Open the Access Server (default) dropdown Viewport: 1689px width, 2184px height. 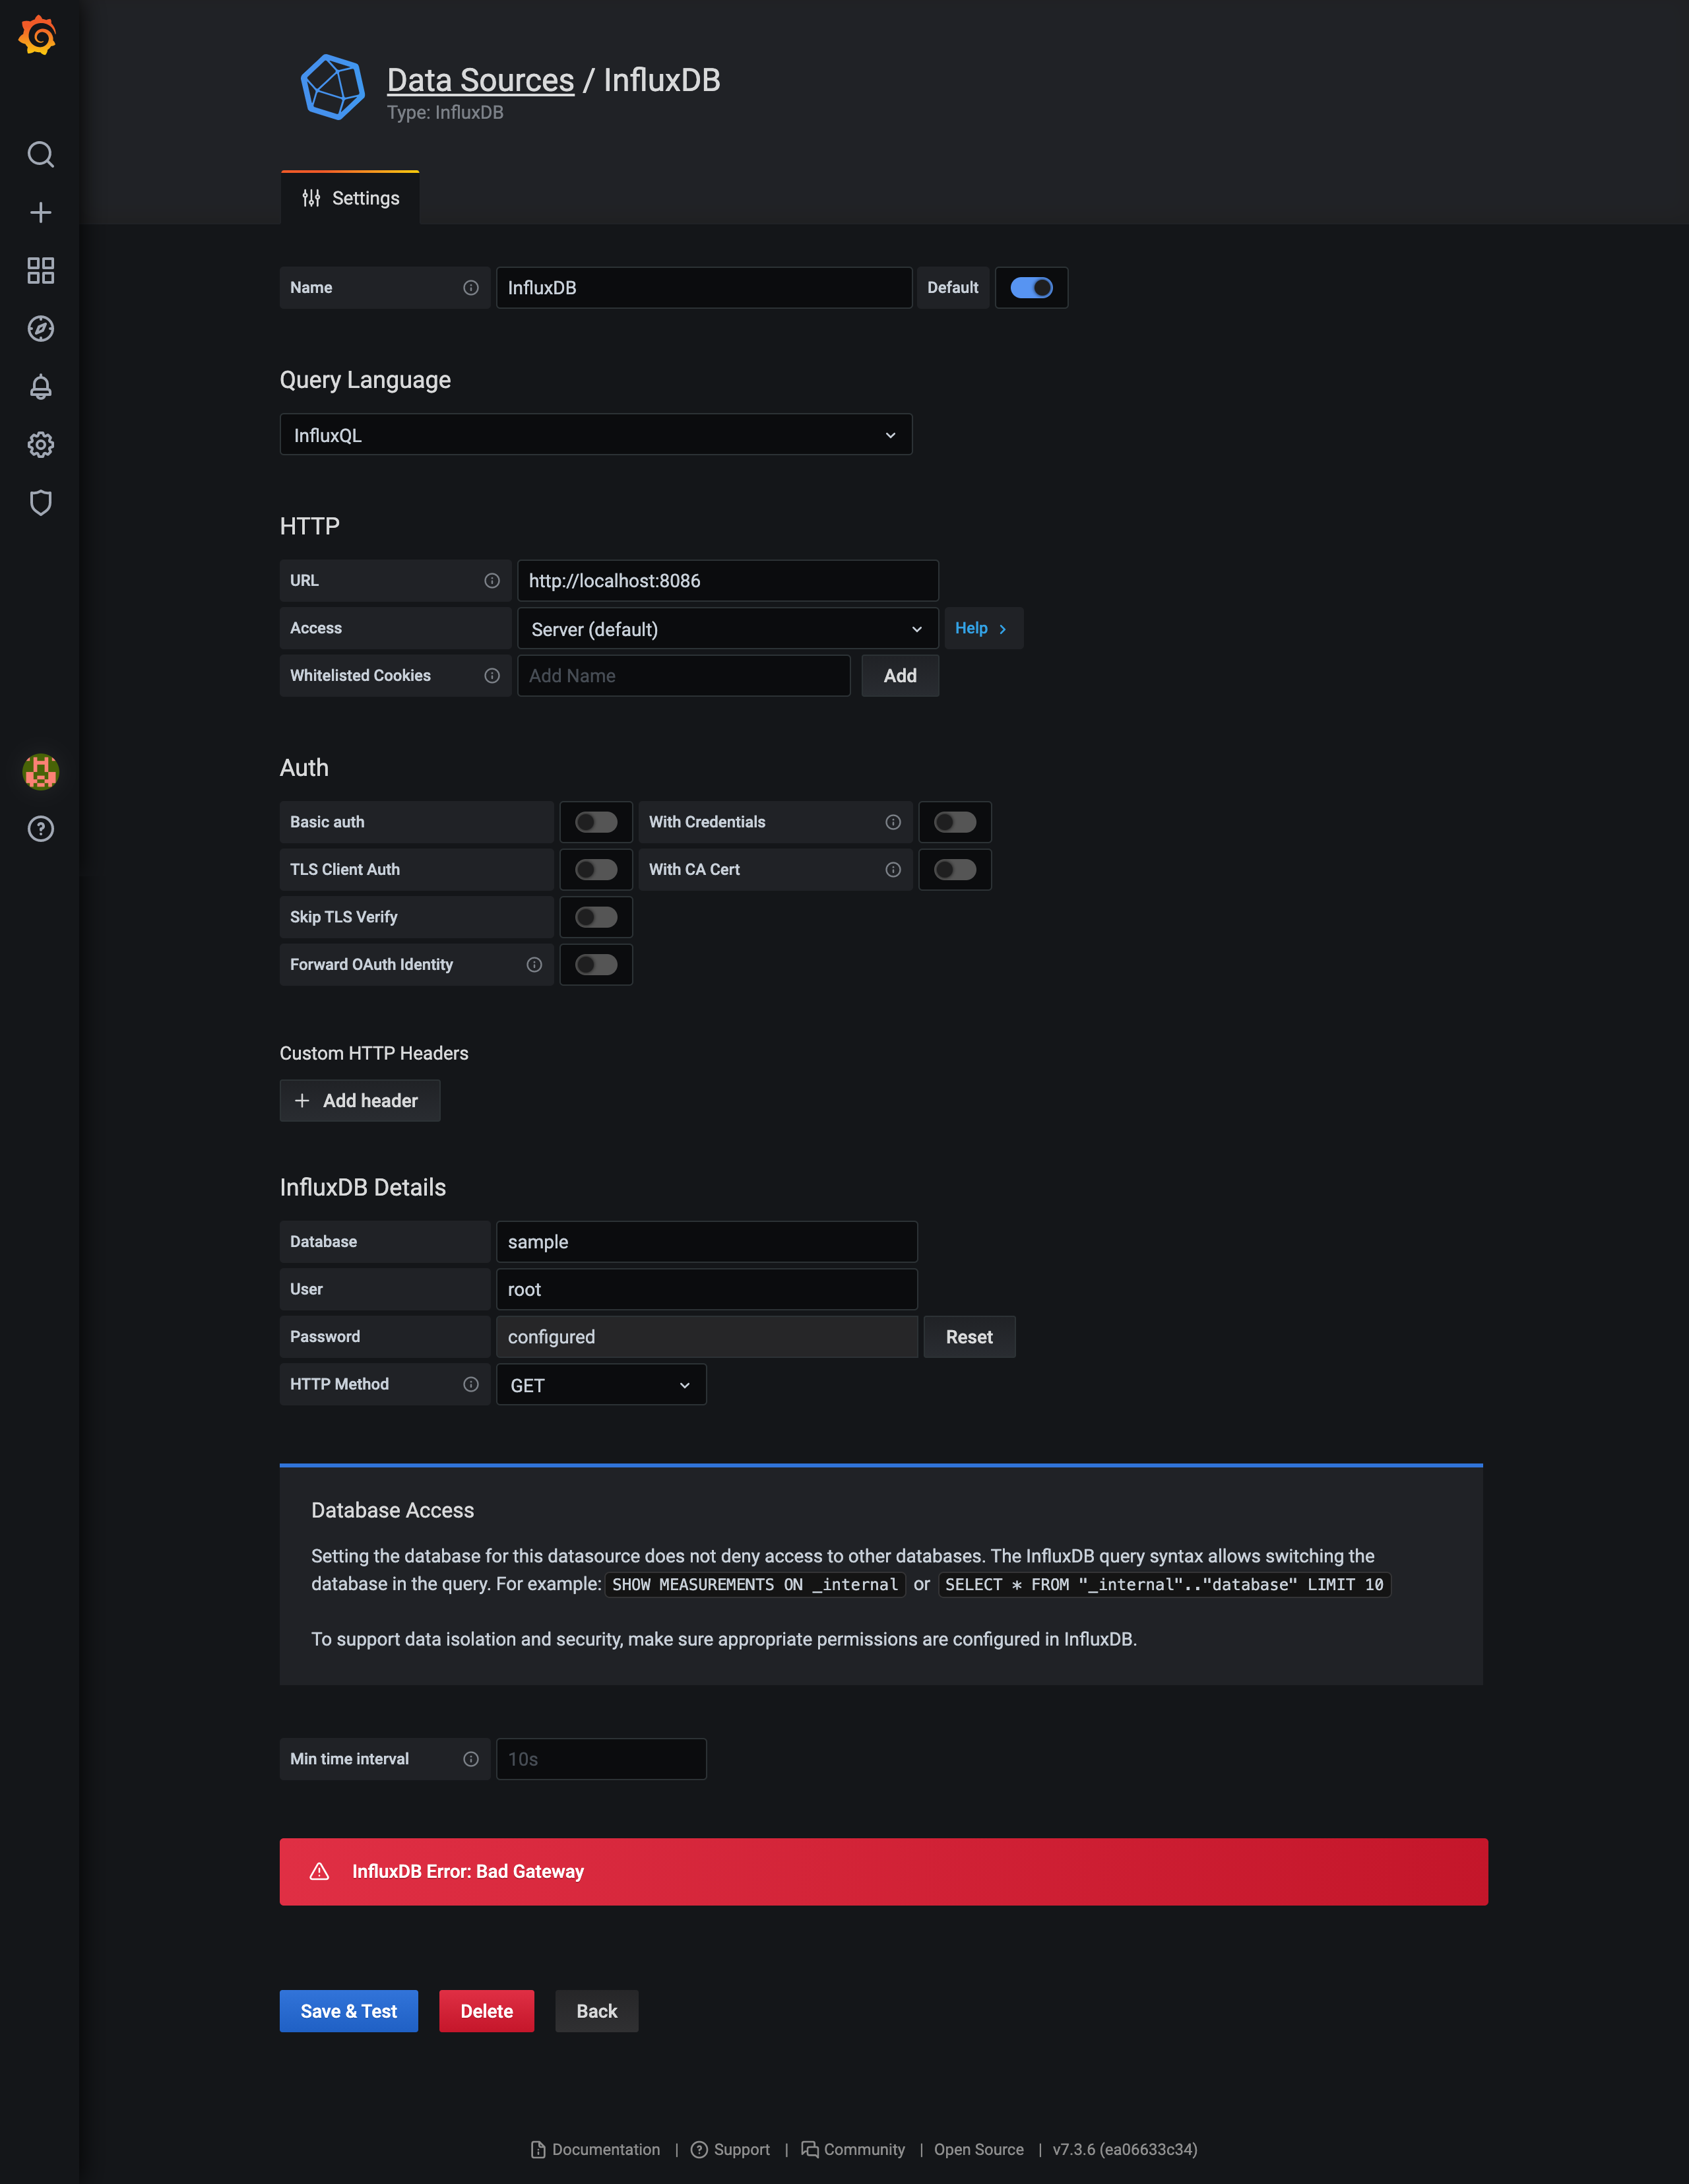[x=728, y=629]
